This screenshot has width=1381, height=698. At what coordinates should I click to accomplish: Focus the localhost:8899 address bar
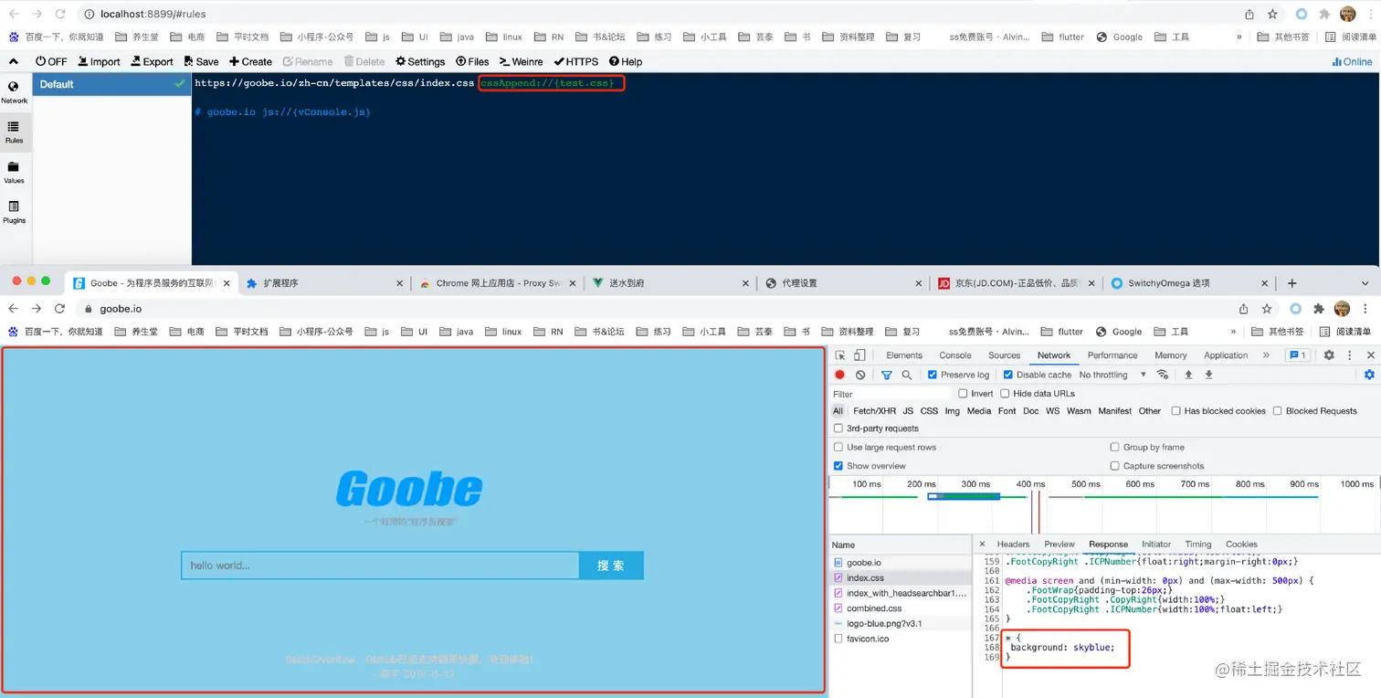click(658, 14)
